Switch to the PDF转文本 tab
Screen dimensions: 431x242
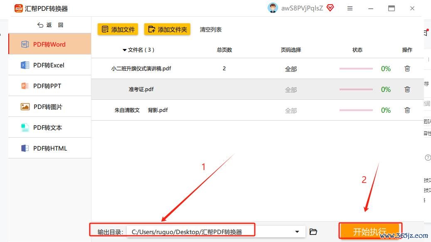pos(50,127)
